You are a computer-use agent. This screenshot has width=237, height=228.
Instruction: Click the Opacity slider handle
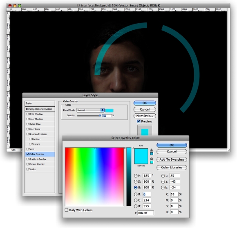tap(100, 115)
